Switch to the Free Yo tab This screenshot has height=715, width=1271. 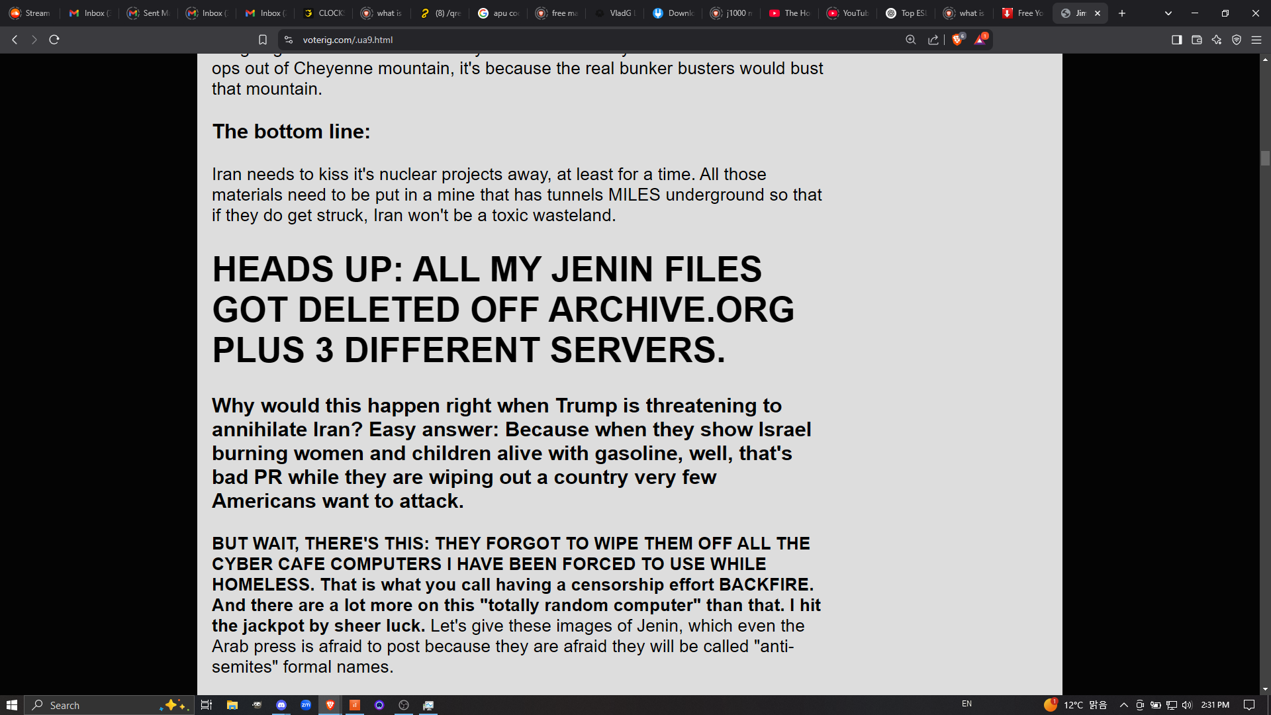(x=1024, y=13)
